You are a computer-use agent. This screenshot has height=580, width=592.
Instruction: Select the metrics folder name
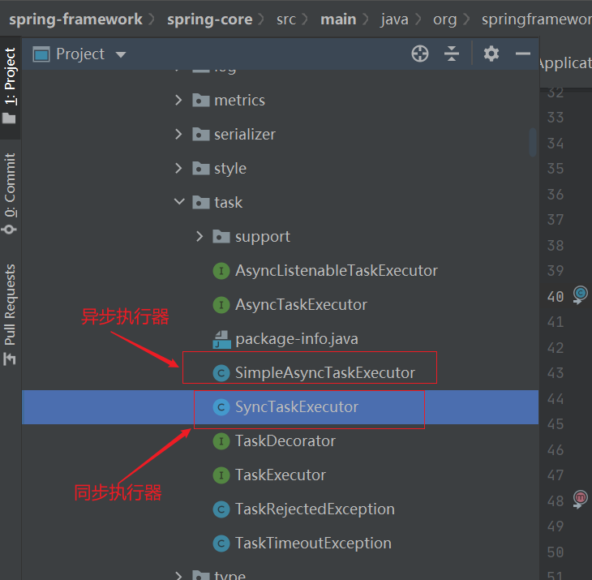tap(240, 101)
